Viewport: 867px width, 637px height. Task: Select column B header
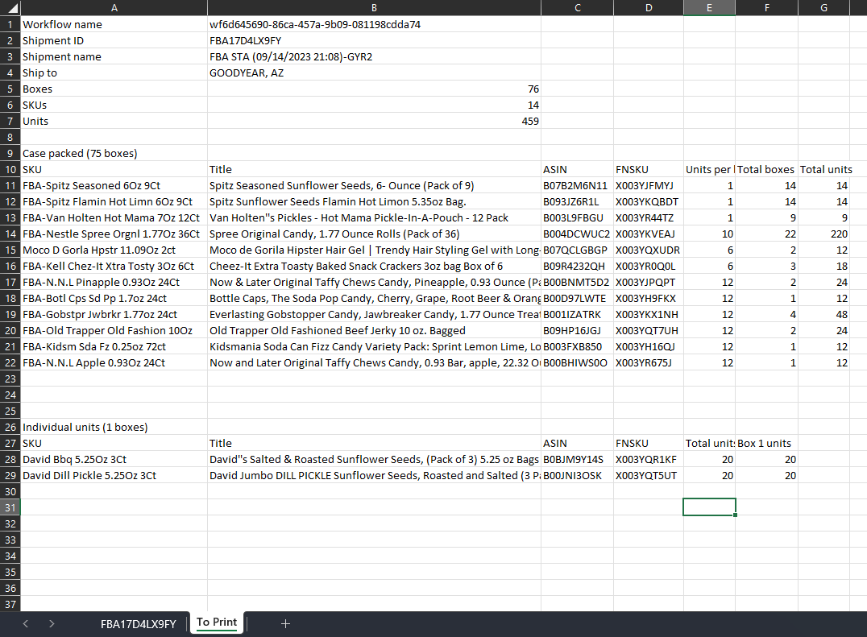click(375, 8)
